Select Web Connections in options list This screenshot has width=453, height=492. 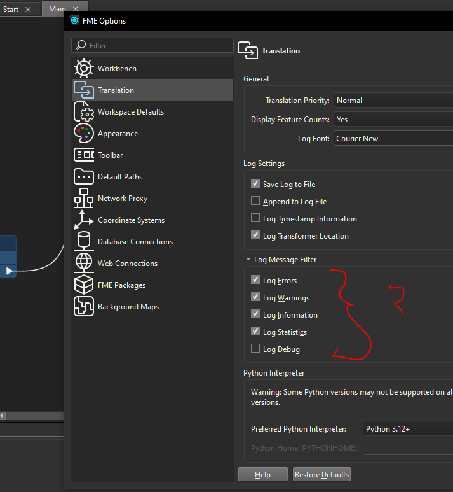[152, 264]
